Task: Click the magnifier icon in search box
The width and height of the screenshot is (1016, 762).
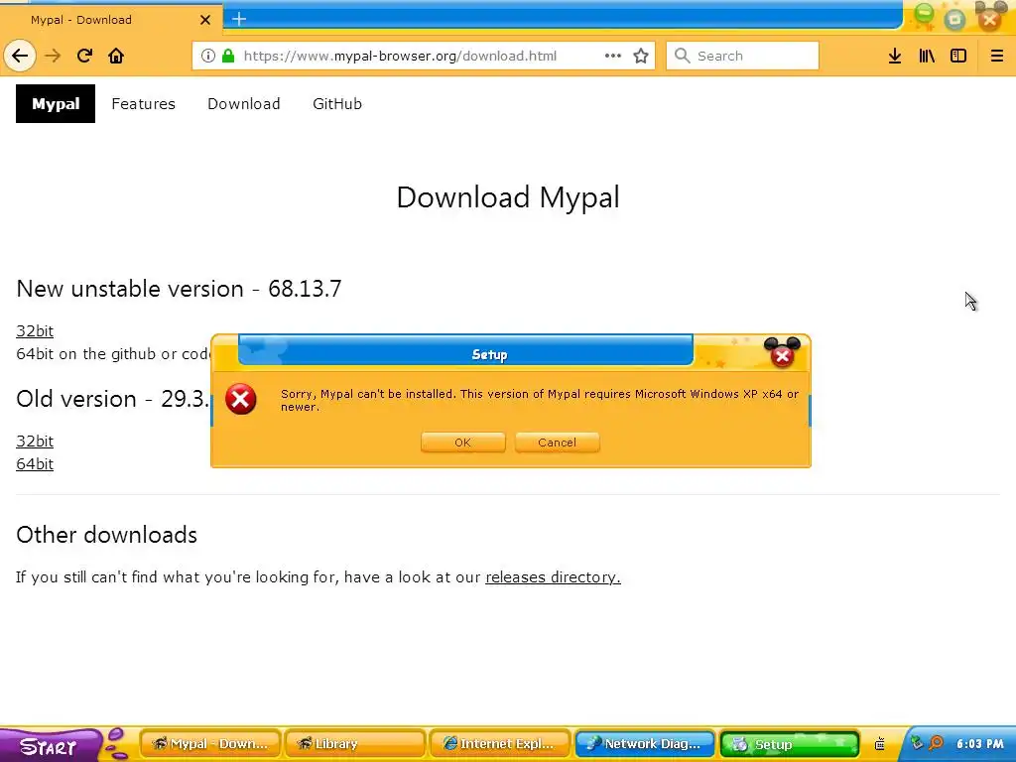Action: pyautogui.click(x=682, y=56)
